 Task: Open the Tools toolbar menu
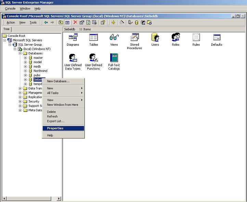pos(33,23)
